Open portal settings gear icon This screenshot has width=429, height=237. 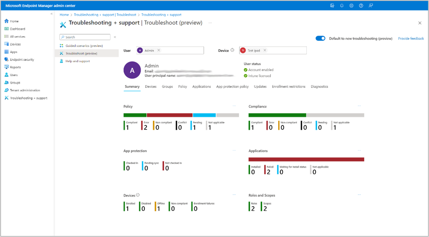[351, 6]
